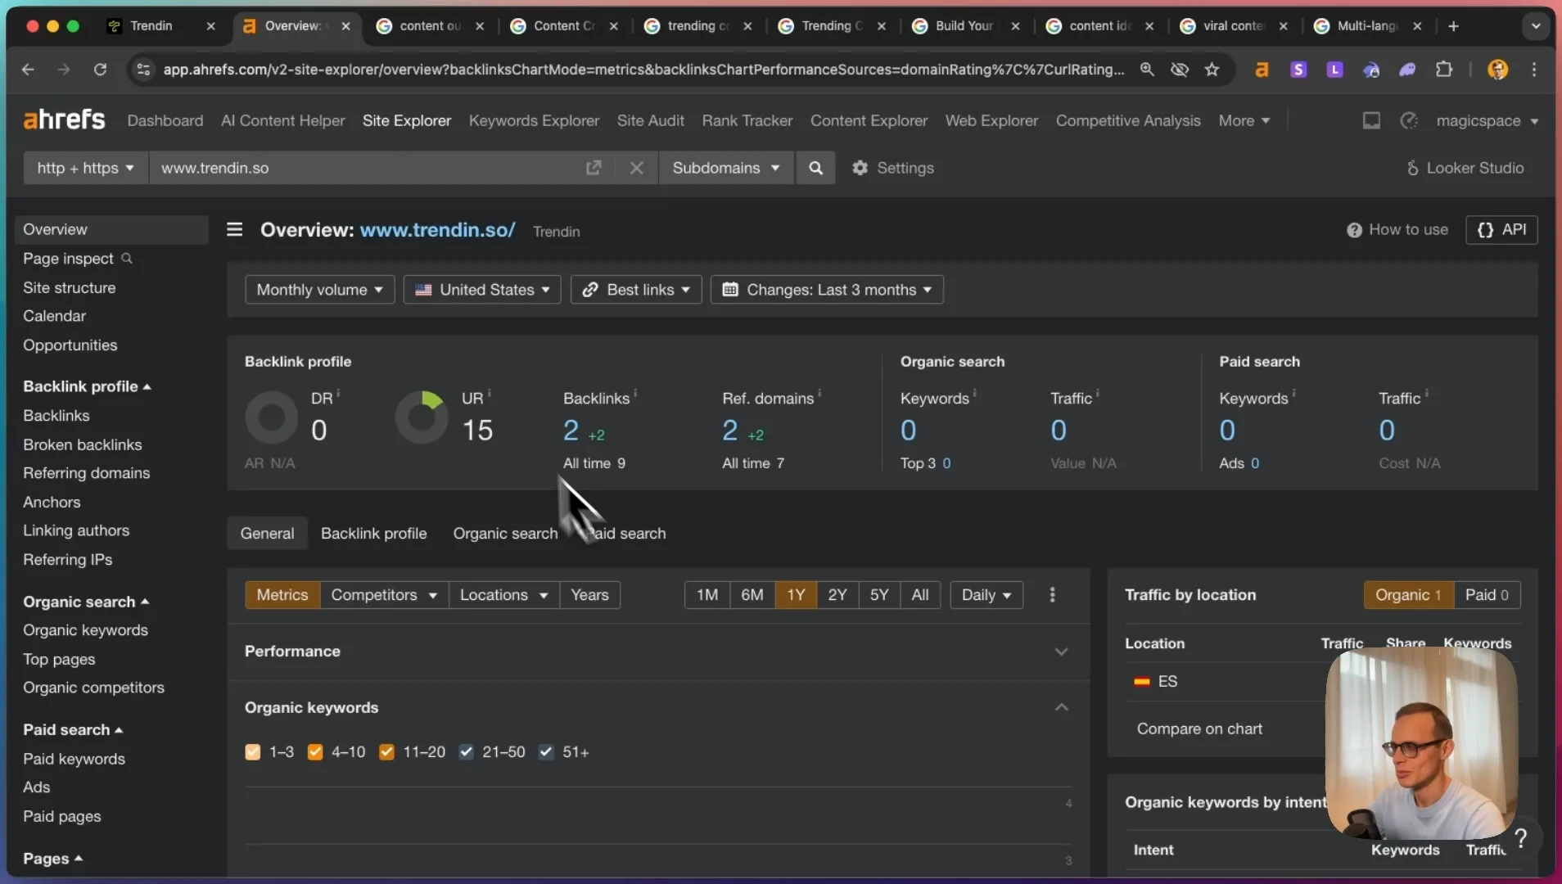Screen dimensions: 1562x884
Task: Open How to use help
Action: pos(1397,230)
